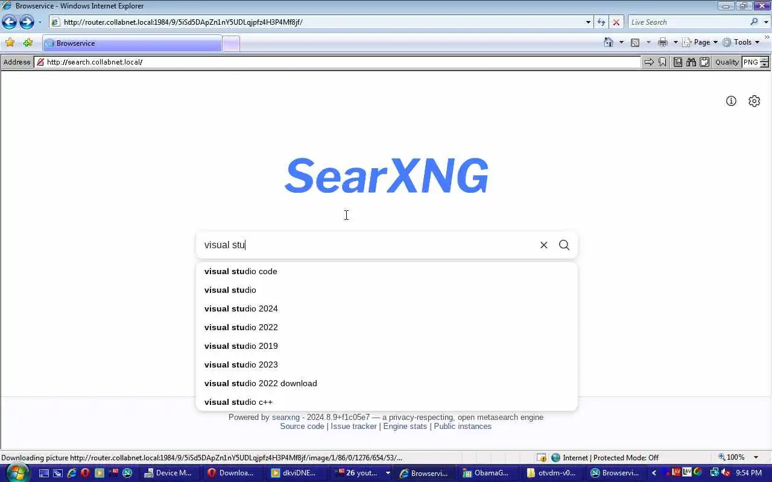The height and width of the screenshot is (482, 772).
Task: Click Opera icon in quick launch
Action: (85, 473)
